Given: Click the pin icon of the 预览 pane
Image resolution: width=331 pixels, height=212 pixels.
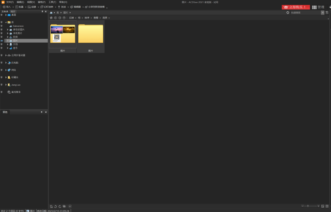Looking at the screenshot, I should click(41, 112).
